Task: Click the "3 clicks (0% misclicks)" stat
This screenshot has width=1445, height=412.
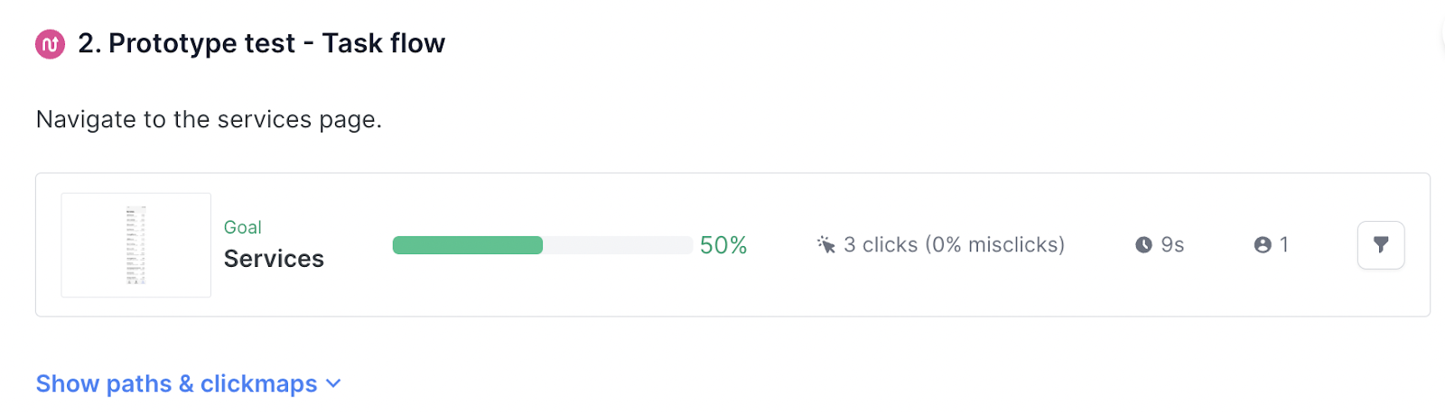Action: point(954,244)
